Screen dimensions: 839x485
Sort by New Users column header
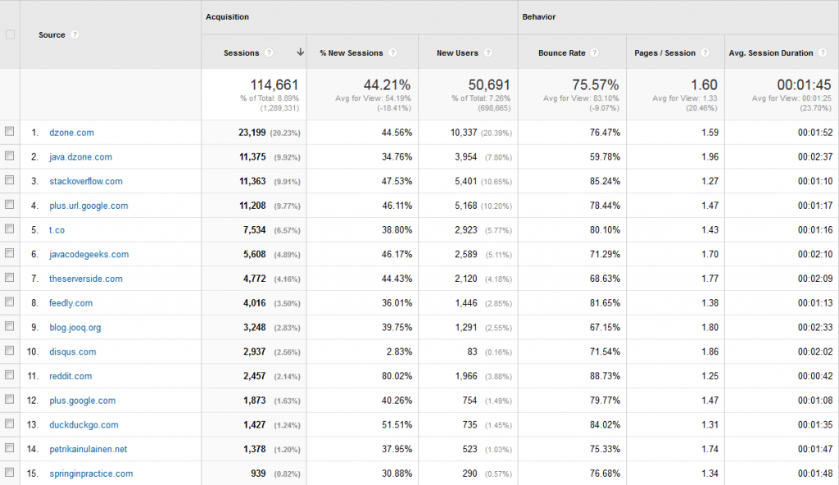coord(457,52)
